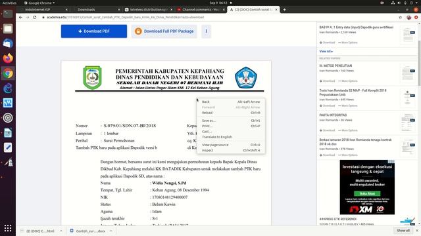Go back with the browser back arrow
Image resolution: width=421 pixels, height=236 pixels.
20,17
